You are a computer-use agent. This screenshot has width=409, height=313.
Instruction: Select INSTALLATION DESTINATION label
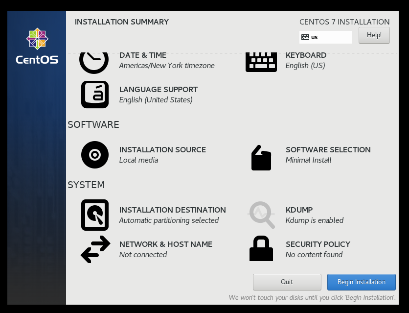(172, 210)
